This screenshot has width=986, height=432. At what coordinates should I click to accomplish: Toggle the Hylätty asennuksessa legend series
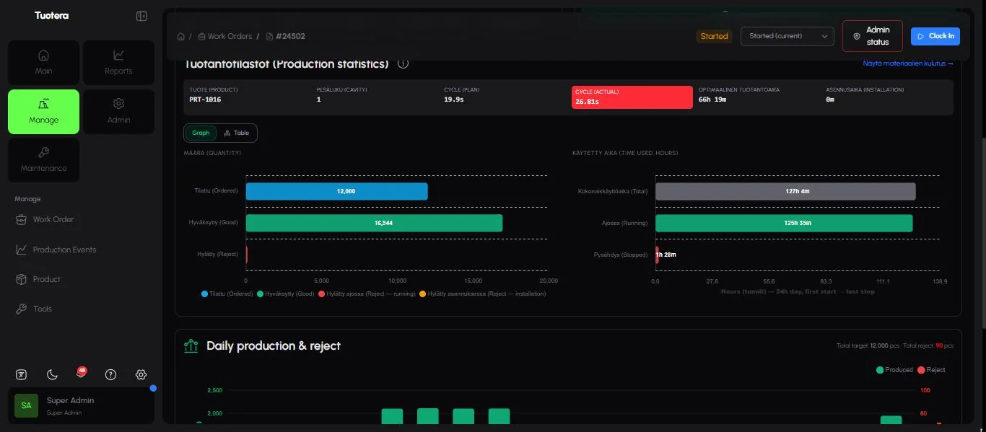pos(483,294)
